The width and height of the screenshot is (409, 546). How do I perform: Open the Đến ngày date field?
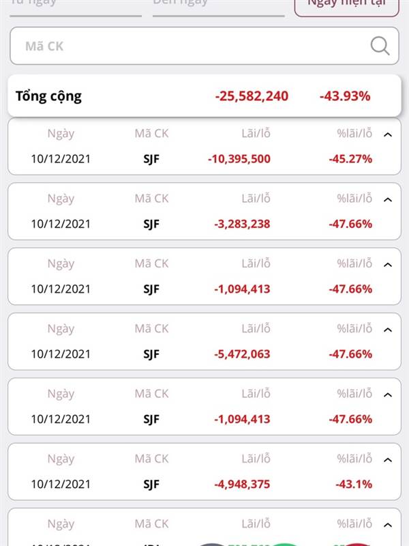click(x=218, y=6)
